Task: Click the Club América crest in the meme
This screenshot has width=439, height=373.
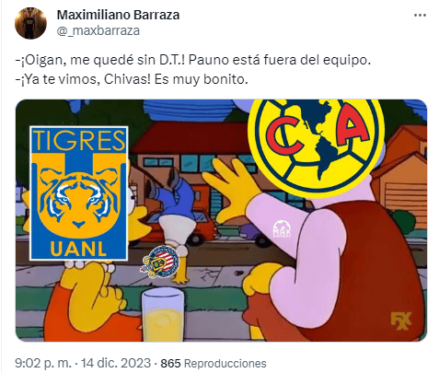Action: coord(316,146)
